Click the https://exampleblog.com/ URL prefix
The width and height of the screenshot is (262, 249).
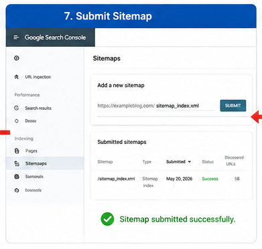pos(126,106)
